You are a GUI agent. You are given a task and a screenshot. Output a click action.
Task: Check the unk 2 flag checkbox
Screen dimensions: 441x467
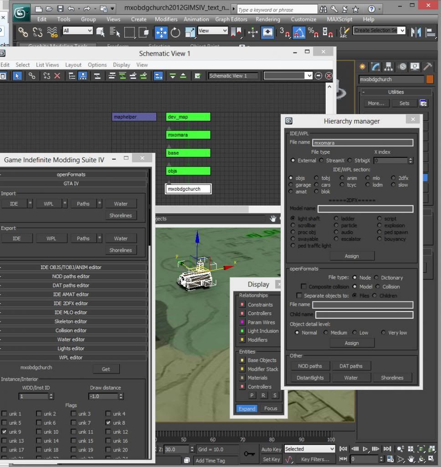(x=39, y=414)
